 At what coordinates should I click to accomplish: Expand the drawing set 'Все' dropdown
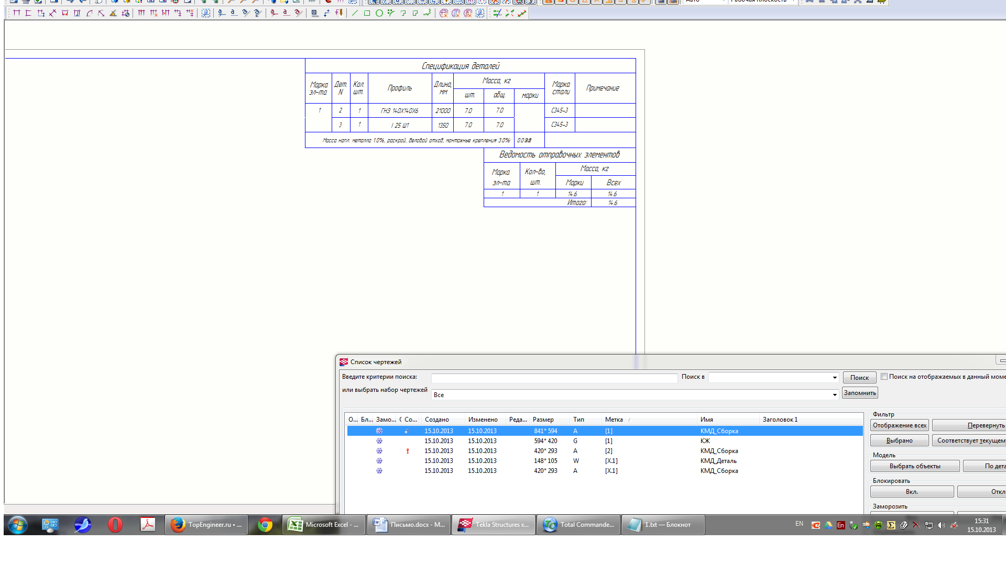(x=835, y=395)
